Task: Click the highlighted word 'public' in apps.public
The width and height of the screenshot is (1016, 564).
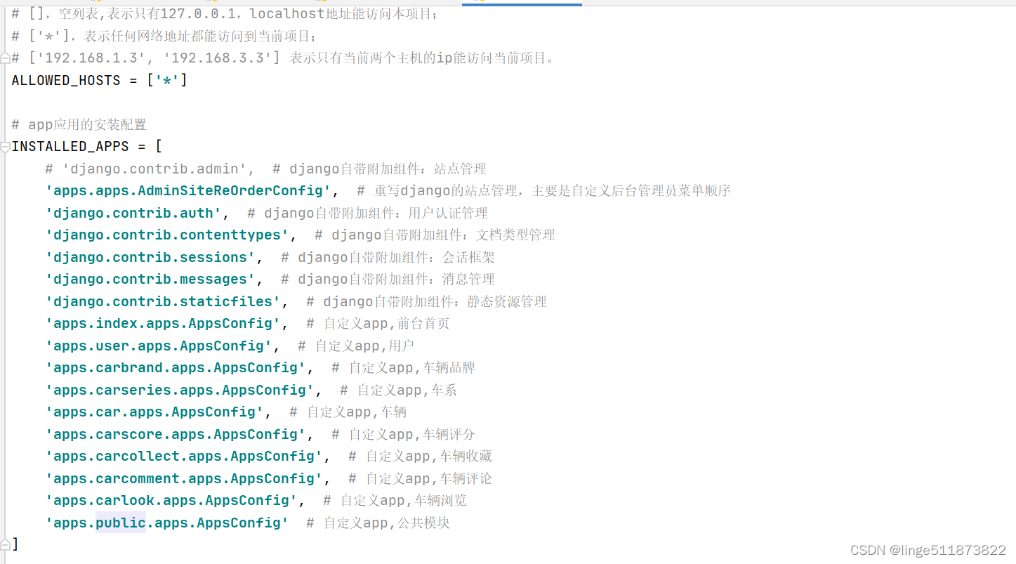Action: 121,523
